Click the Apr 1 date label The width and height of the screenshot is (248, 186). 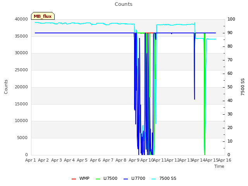[x=30, y=160]
